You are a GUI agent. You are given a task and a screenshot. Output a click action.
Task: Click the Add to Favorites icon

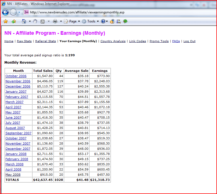coord(14,21)
